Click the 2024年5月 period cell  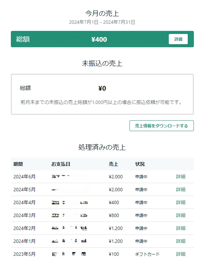24,190
